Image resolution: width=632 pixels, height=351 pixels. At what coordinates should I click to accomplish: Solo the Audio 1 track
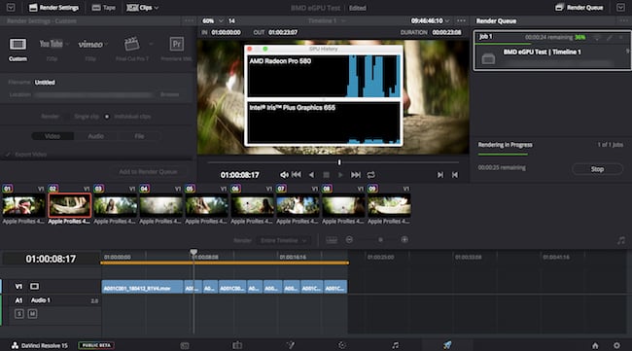click(x=18, y=313)
